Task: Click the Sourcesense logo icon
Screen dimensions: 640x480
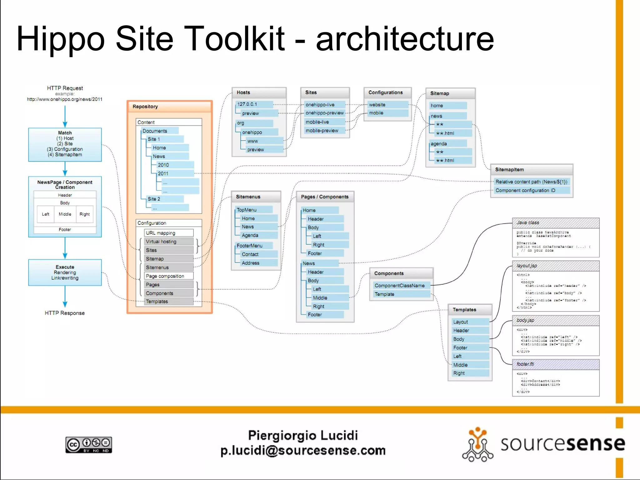Action: coord(477,444)
